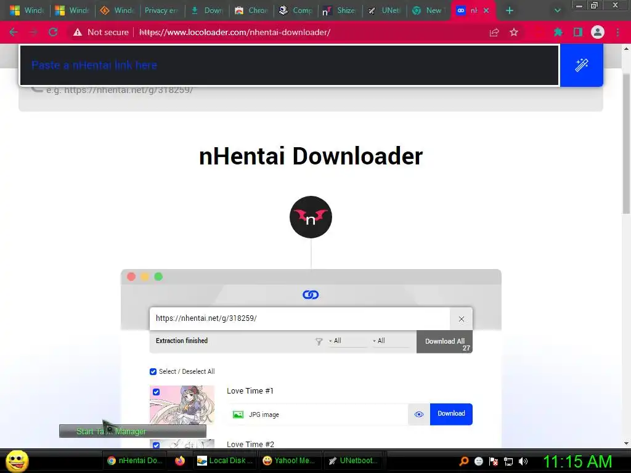
Task: Open Local Disk from the taskbar
Action: coord(226,461)
